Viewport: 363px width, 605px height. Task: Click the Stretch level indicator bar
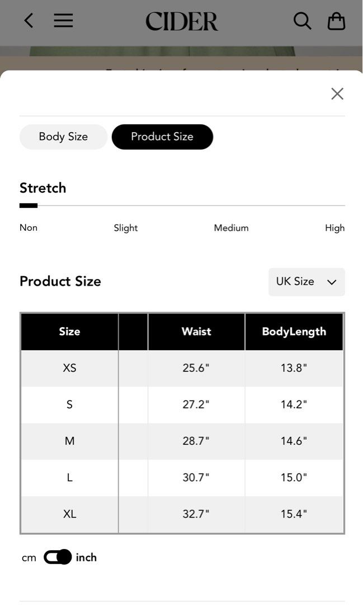point(29,206)
